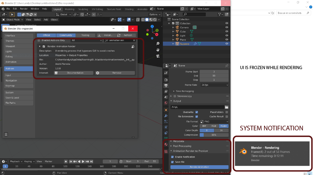
Task: Click the hamburger menu icon in Preferences
Action: (6, 134)
